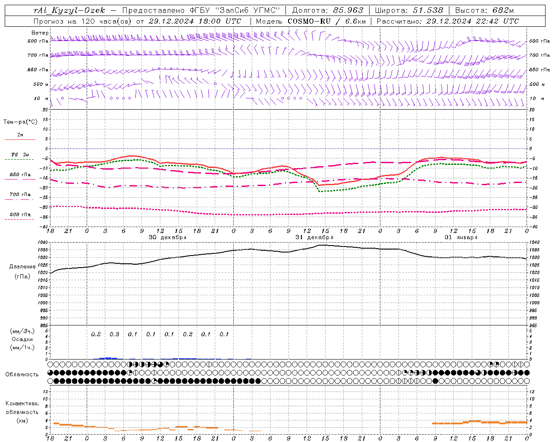Click the Осадки precipitation label
Image resolution: width=552 pixels, height=442 pixels.
(22, 339)
